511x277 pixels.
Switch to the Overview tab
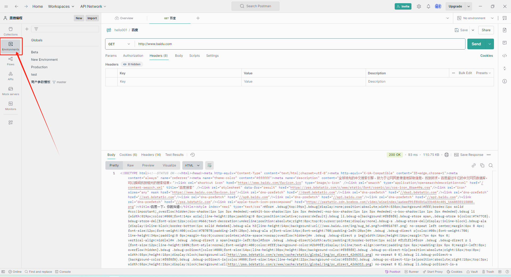click(x=124, y=18)
